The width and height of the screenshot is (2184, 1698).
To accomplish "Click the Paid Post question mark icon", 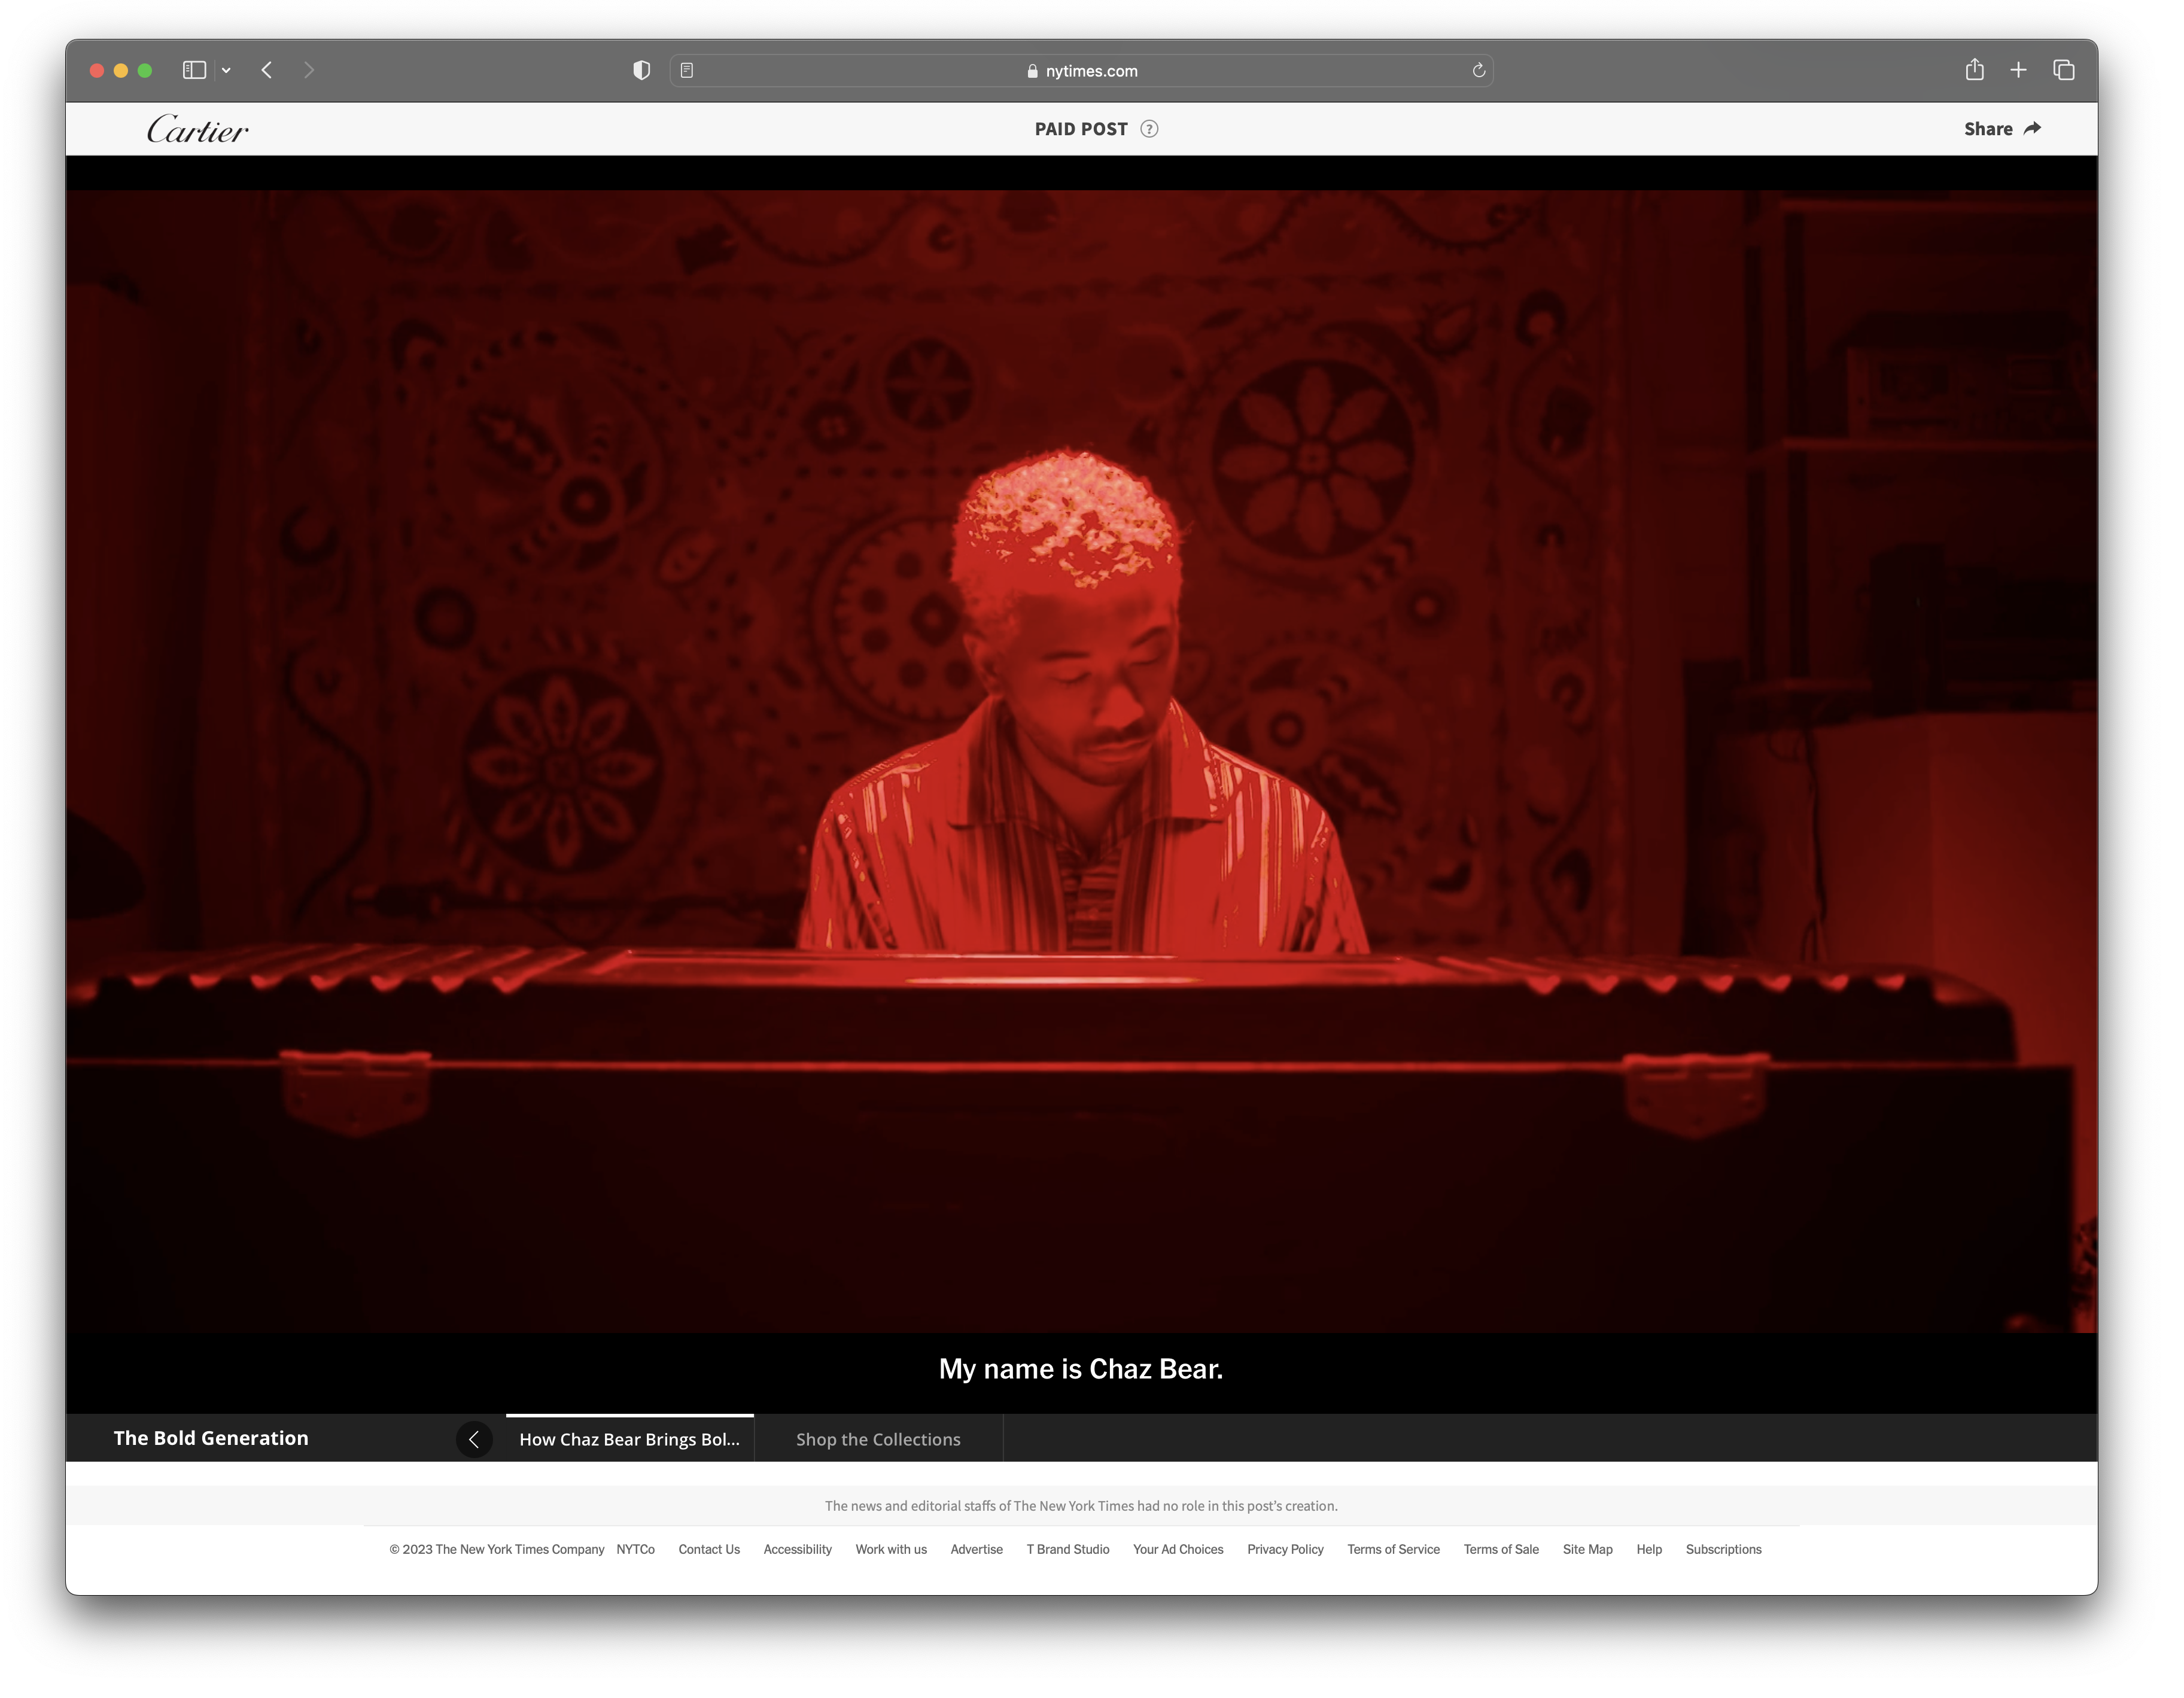I will (1149, 129).
